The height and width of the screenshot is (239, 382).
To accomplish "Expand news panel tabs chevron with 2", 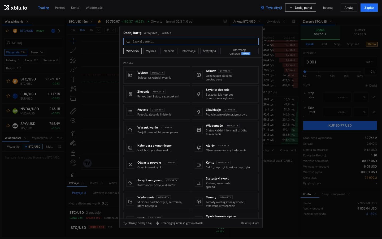I will coord(59,138).
